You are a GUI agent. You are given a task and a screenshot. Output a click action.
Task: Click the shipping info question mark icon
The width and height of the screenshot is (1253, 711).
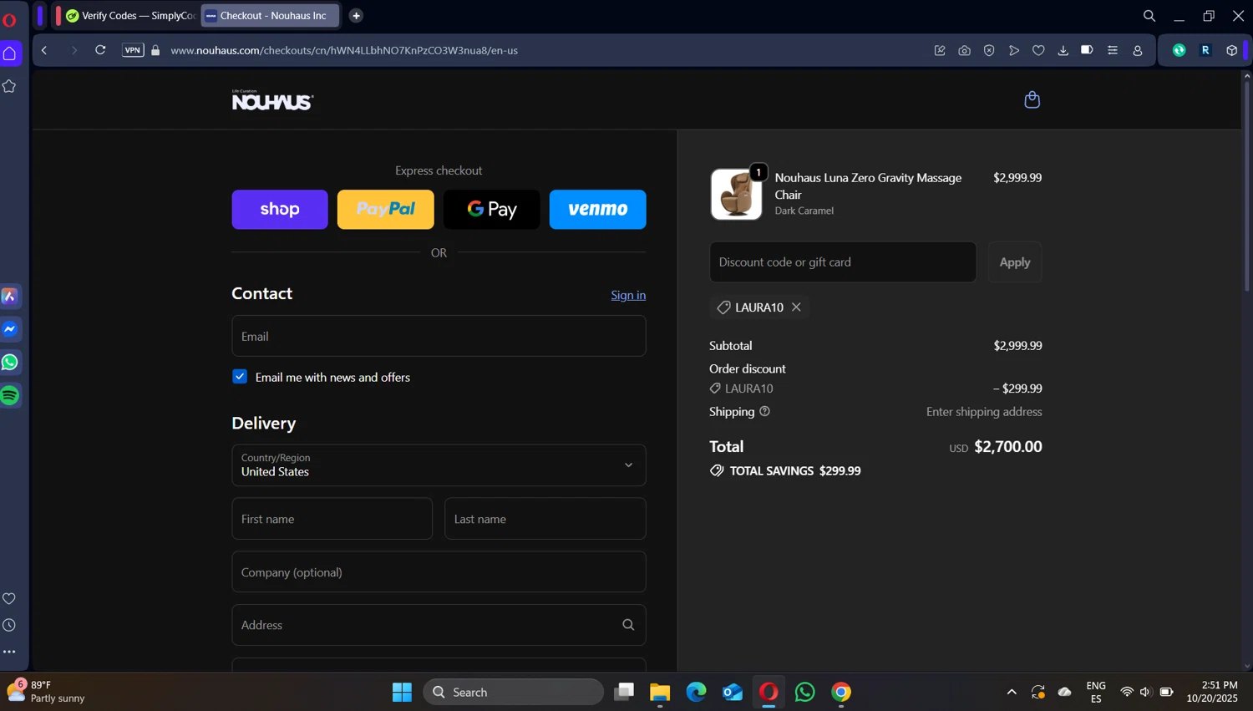[764, 411]
